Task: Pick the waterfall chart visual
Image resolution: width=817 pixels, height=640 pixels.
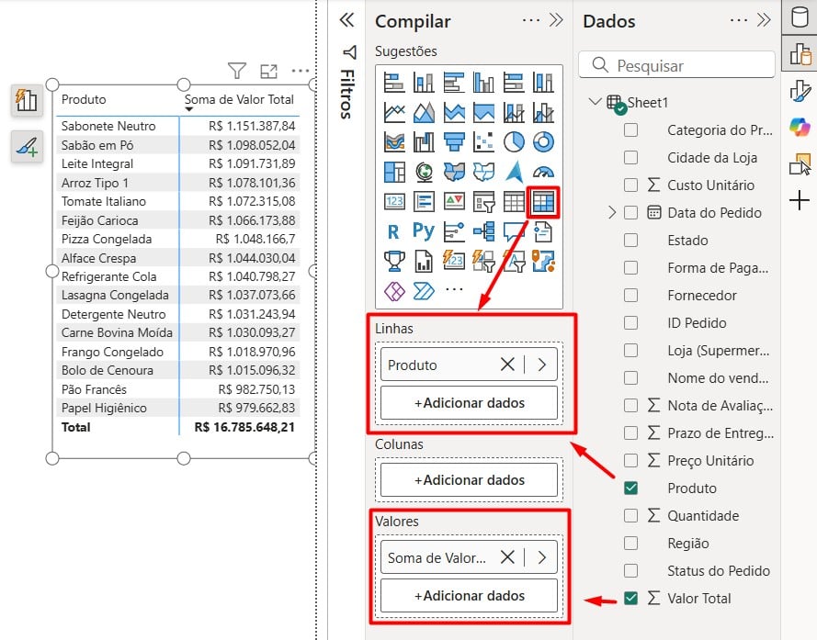Action: [424, 141]
